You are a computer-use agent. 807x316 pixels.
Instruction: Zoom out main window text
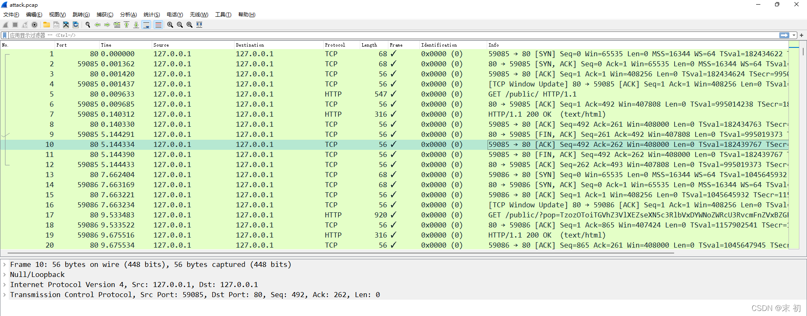click(x=180, y=25)
